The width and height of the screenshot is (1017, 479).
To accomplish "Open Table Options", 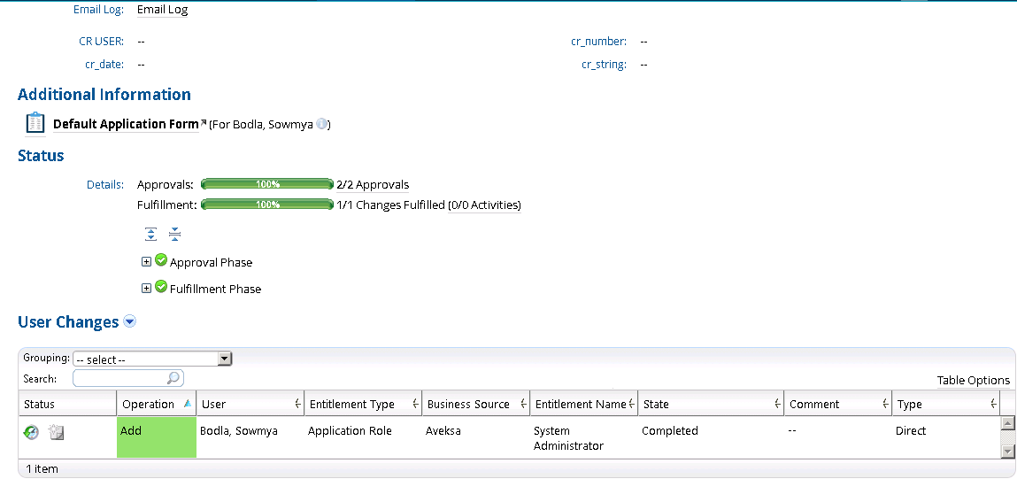I will (973, 380).
